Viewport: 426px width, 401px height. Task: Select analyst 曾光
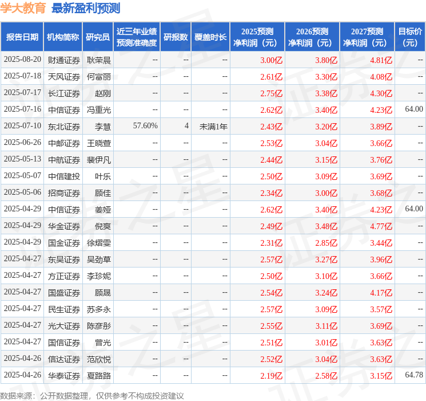click(x=103, y=343)
